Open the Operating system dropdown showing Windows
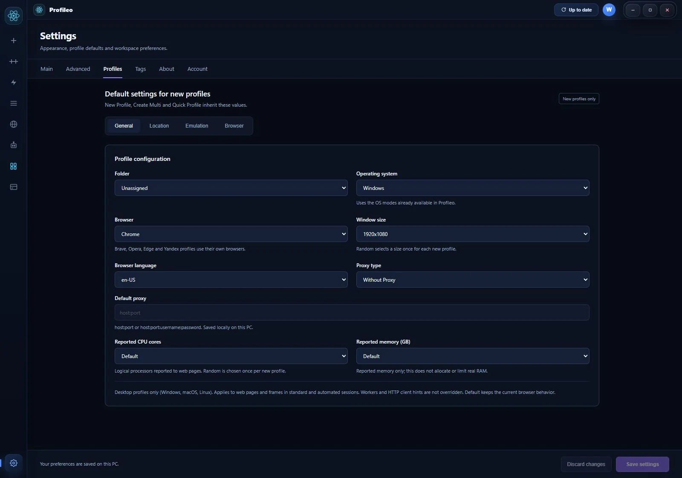This screenshot has height=478, width=682. coord(473,188)
